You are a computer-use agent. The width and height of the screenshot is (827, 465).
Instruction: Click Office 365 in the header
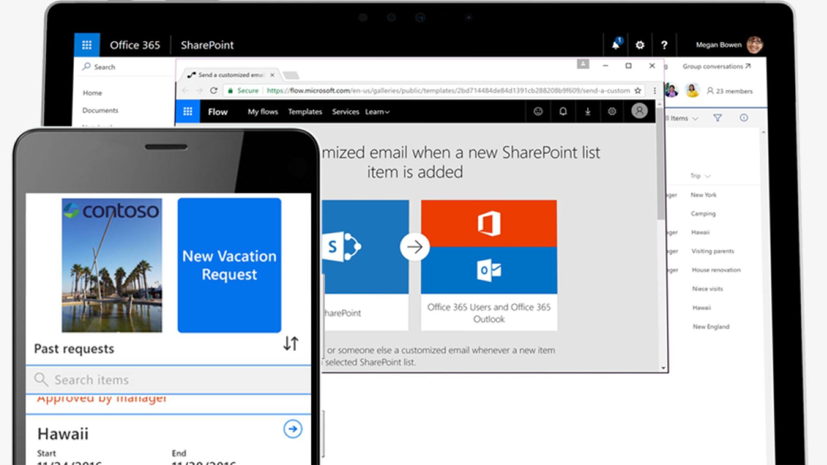pos(135,45)
